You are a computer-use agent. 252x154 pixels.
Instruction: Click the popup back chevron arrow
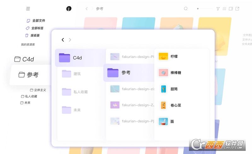(63, 40)
